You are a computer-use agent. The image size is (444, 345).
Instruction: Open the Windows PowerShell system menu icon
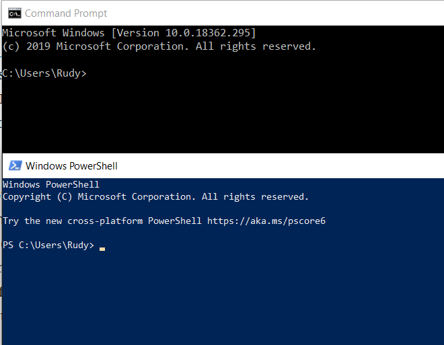click(x=13, y=165)
